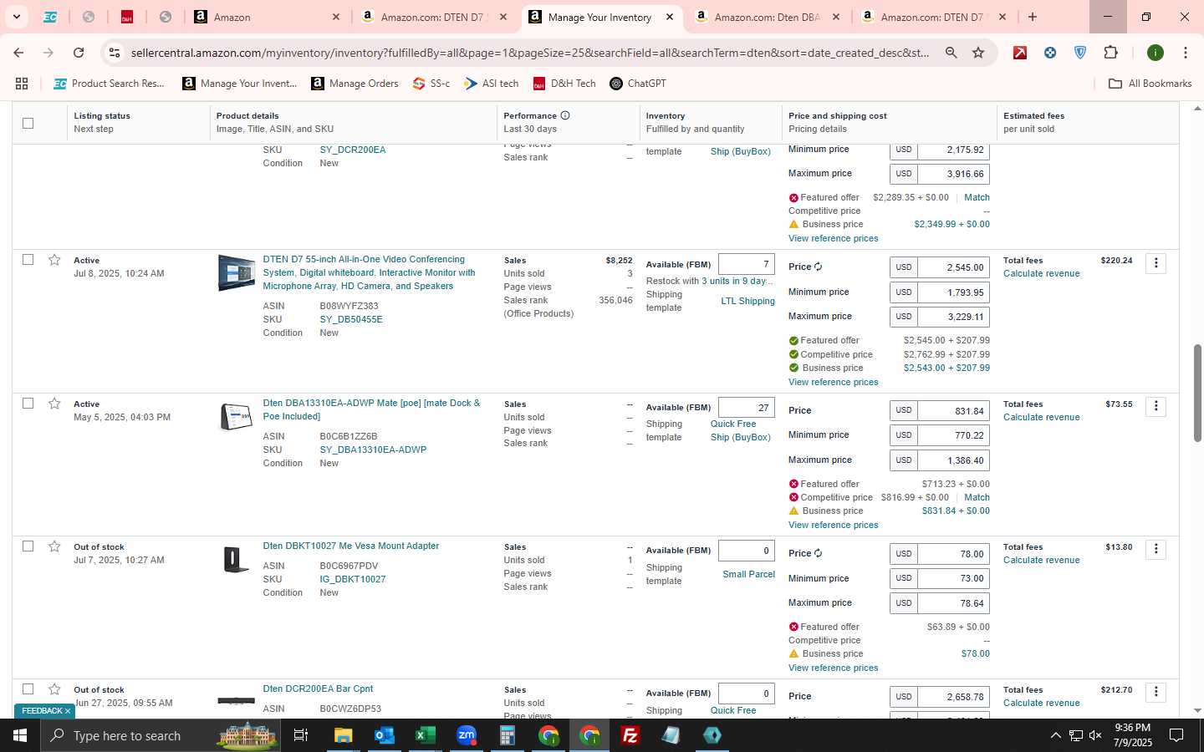Open the bookmarks apps grid icon
Image resolution: width=1204 pixels, height=752 pixels.
click(x=22, y=84)
